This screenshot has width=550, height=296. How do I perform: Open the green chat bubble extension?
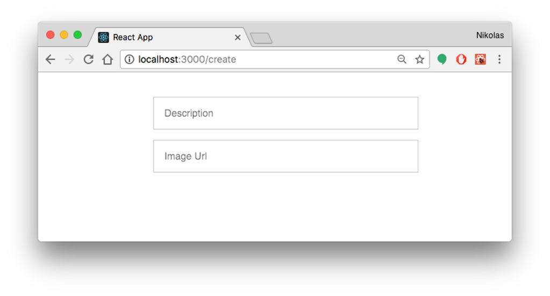(442, 59)
